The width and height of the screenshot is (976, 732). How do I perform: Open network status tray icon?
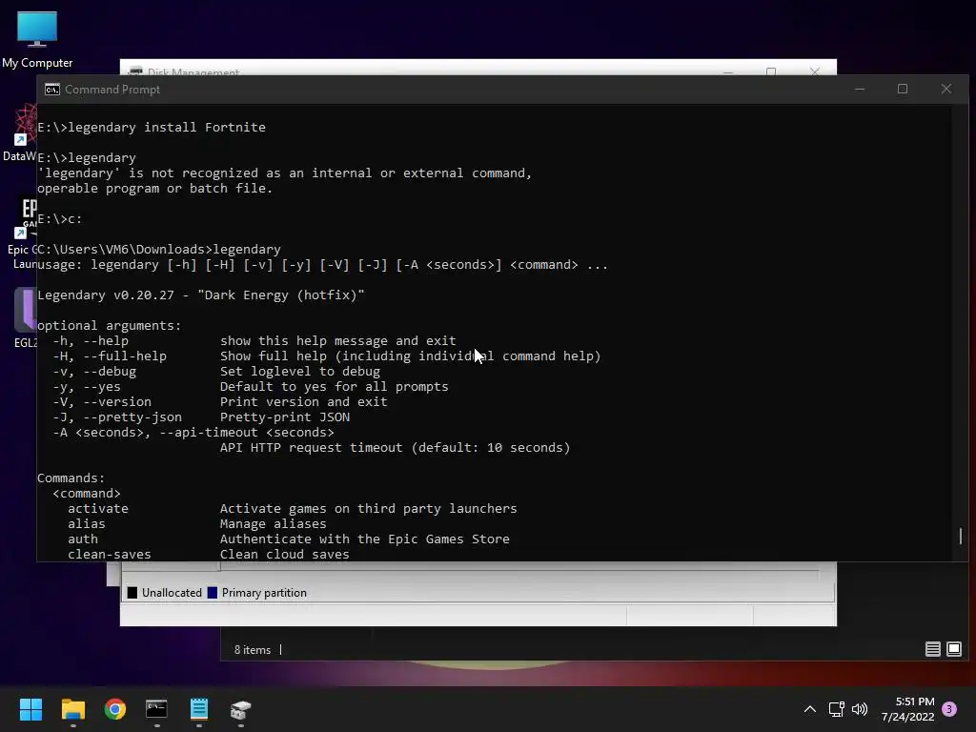tap(836, 709)
